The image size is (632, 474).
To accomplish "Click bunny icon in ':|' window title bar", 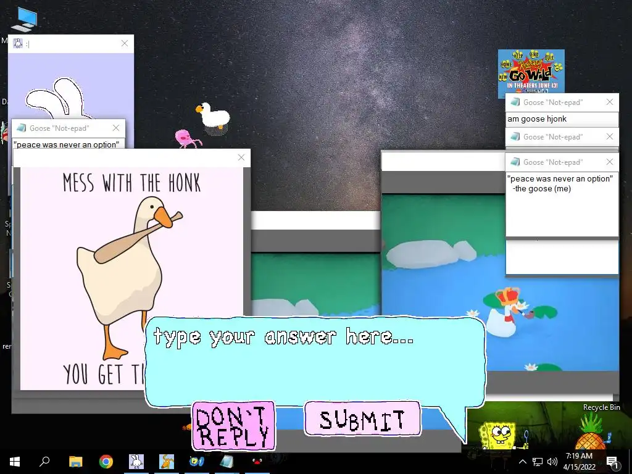I will tap(18, 43).
